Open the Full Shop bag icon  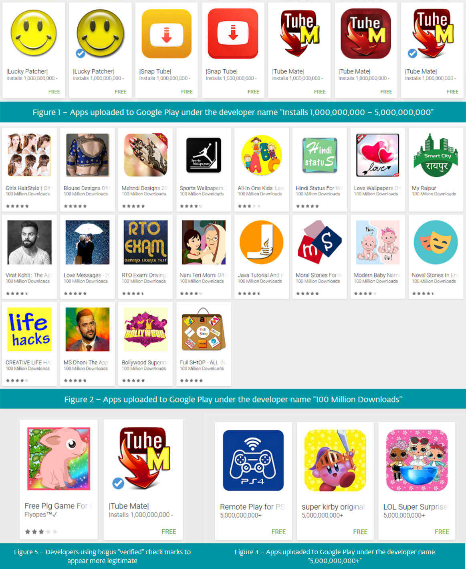pyautogui.click(x=204, y=329)
